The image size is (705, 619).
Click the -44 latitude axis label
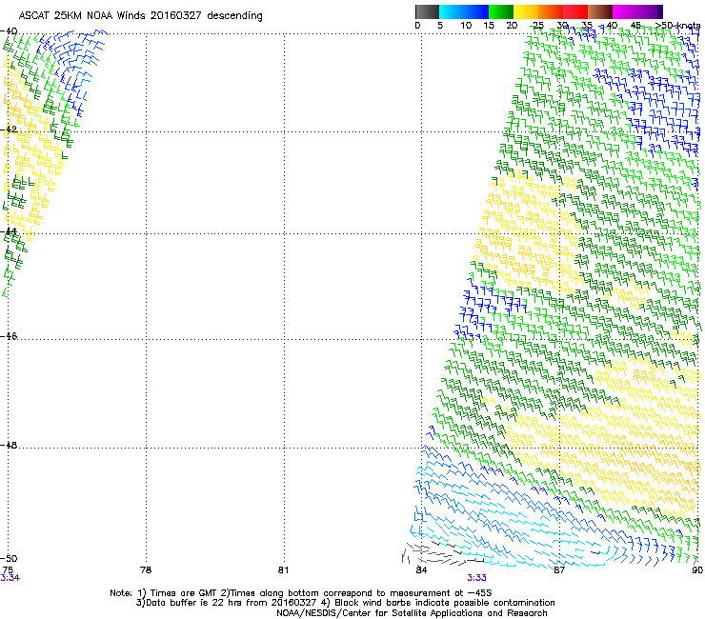pos(9,231)
